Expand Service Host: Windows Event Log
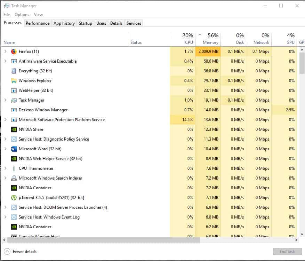This screenshot has height=261, width=305. (x=6, y=217)
